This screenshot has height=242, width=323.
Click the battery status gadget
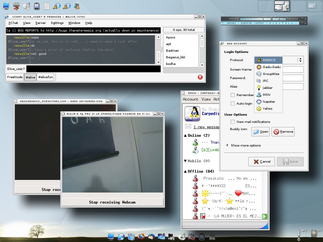coord(314,234)
